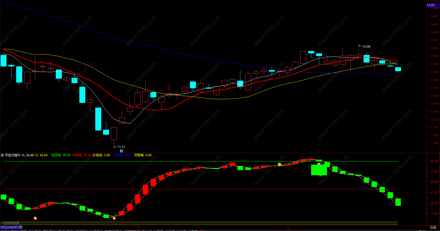Viewport: 440px width, 231px height.
Task: Click the 逃顶线: 90.00 label
Action: [x=61, y=155]
